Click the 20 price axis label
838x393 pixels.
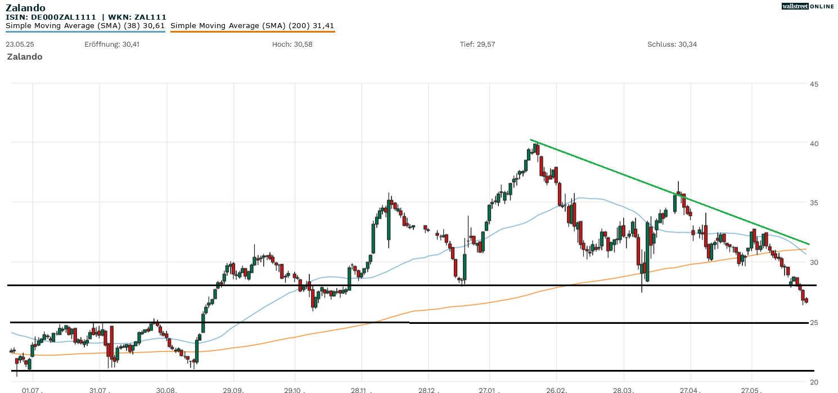(814, 382)
